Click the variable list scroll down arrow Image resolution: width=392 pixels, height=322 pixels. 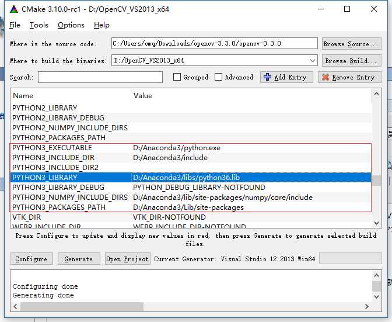[x=376, y=223]
